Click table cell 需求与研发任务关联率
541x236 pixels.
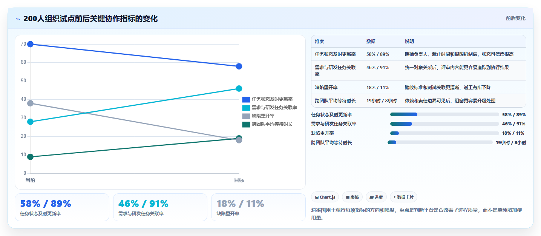pyautogui.click(x=335, y=71)
